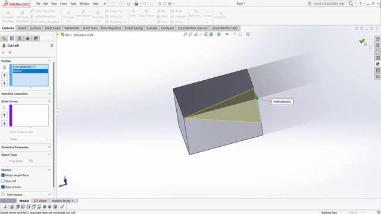
Task: Open the Design Library task pane icon
Action: click(x=377, y=45)
